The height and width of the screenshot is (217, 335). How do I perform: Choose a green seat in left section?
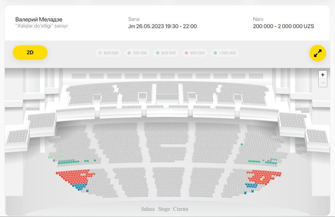66,162
